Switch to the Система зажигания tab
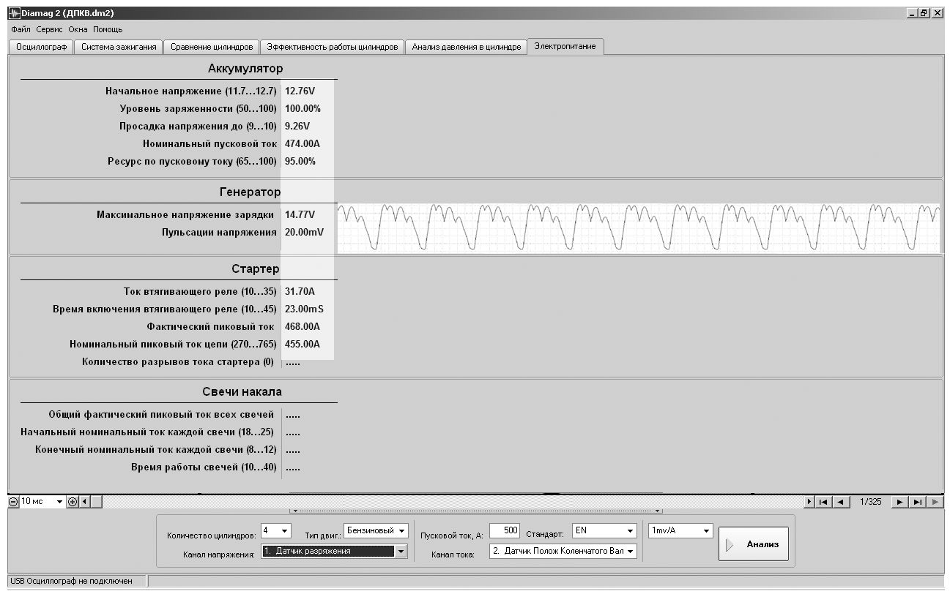The height and width of the screenshot is (594, 950). tap(119, 47)
